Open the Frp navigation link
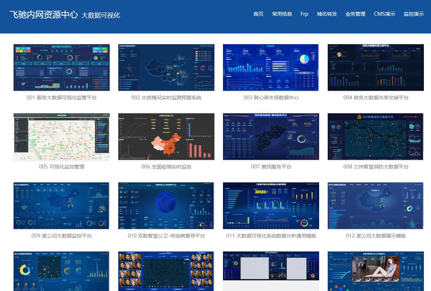 point(304,14)
